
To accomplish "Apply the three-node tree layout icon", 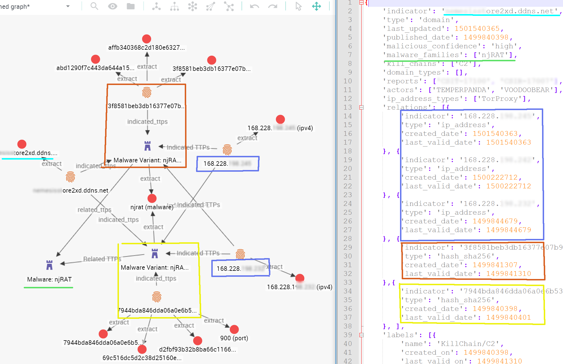I will tap(156, 6).
